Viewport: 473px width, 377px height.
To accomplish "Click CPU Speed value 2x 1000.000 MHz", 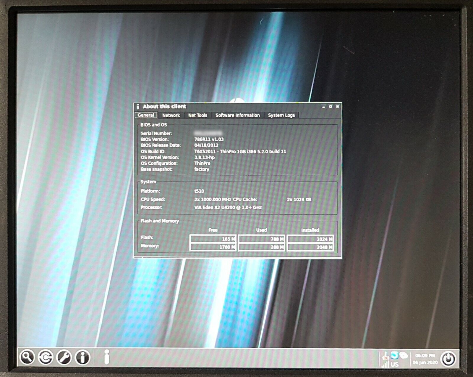I will pos(213,200).
